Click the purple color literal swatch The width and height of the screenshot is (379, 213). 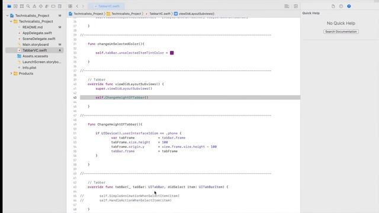click(x=172, y=53)
